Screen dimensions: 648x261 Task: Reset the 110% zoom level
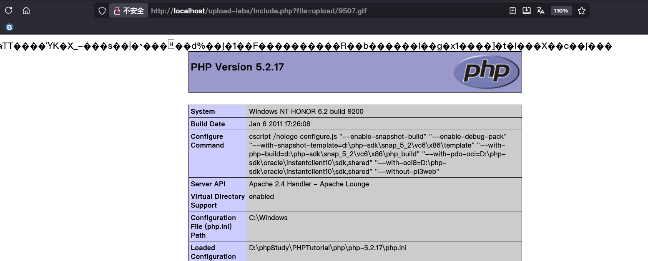click(x=561, y=11)
